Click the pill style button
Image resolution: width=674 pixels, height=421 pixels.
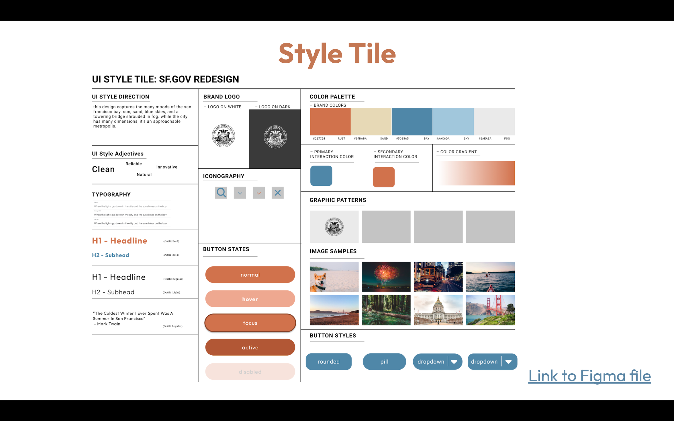pyautogui.click(x=384, y=361)
